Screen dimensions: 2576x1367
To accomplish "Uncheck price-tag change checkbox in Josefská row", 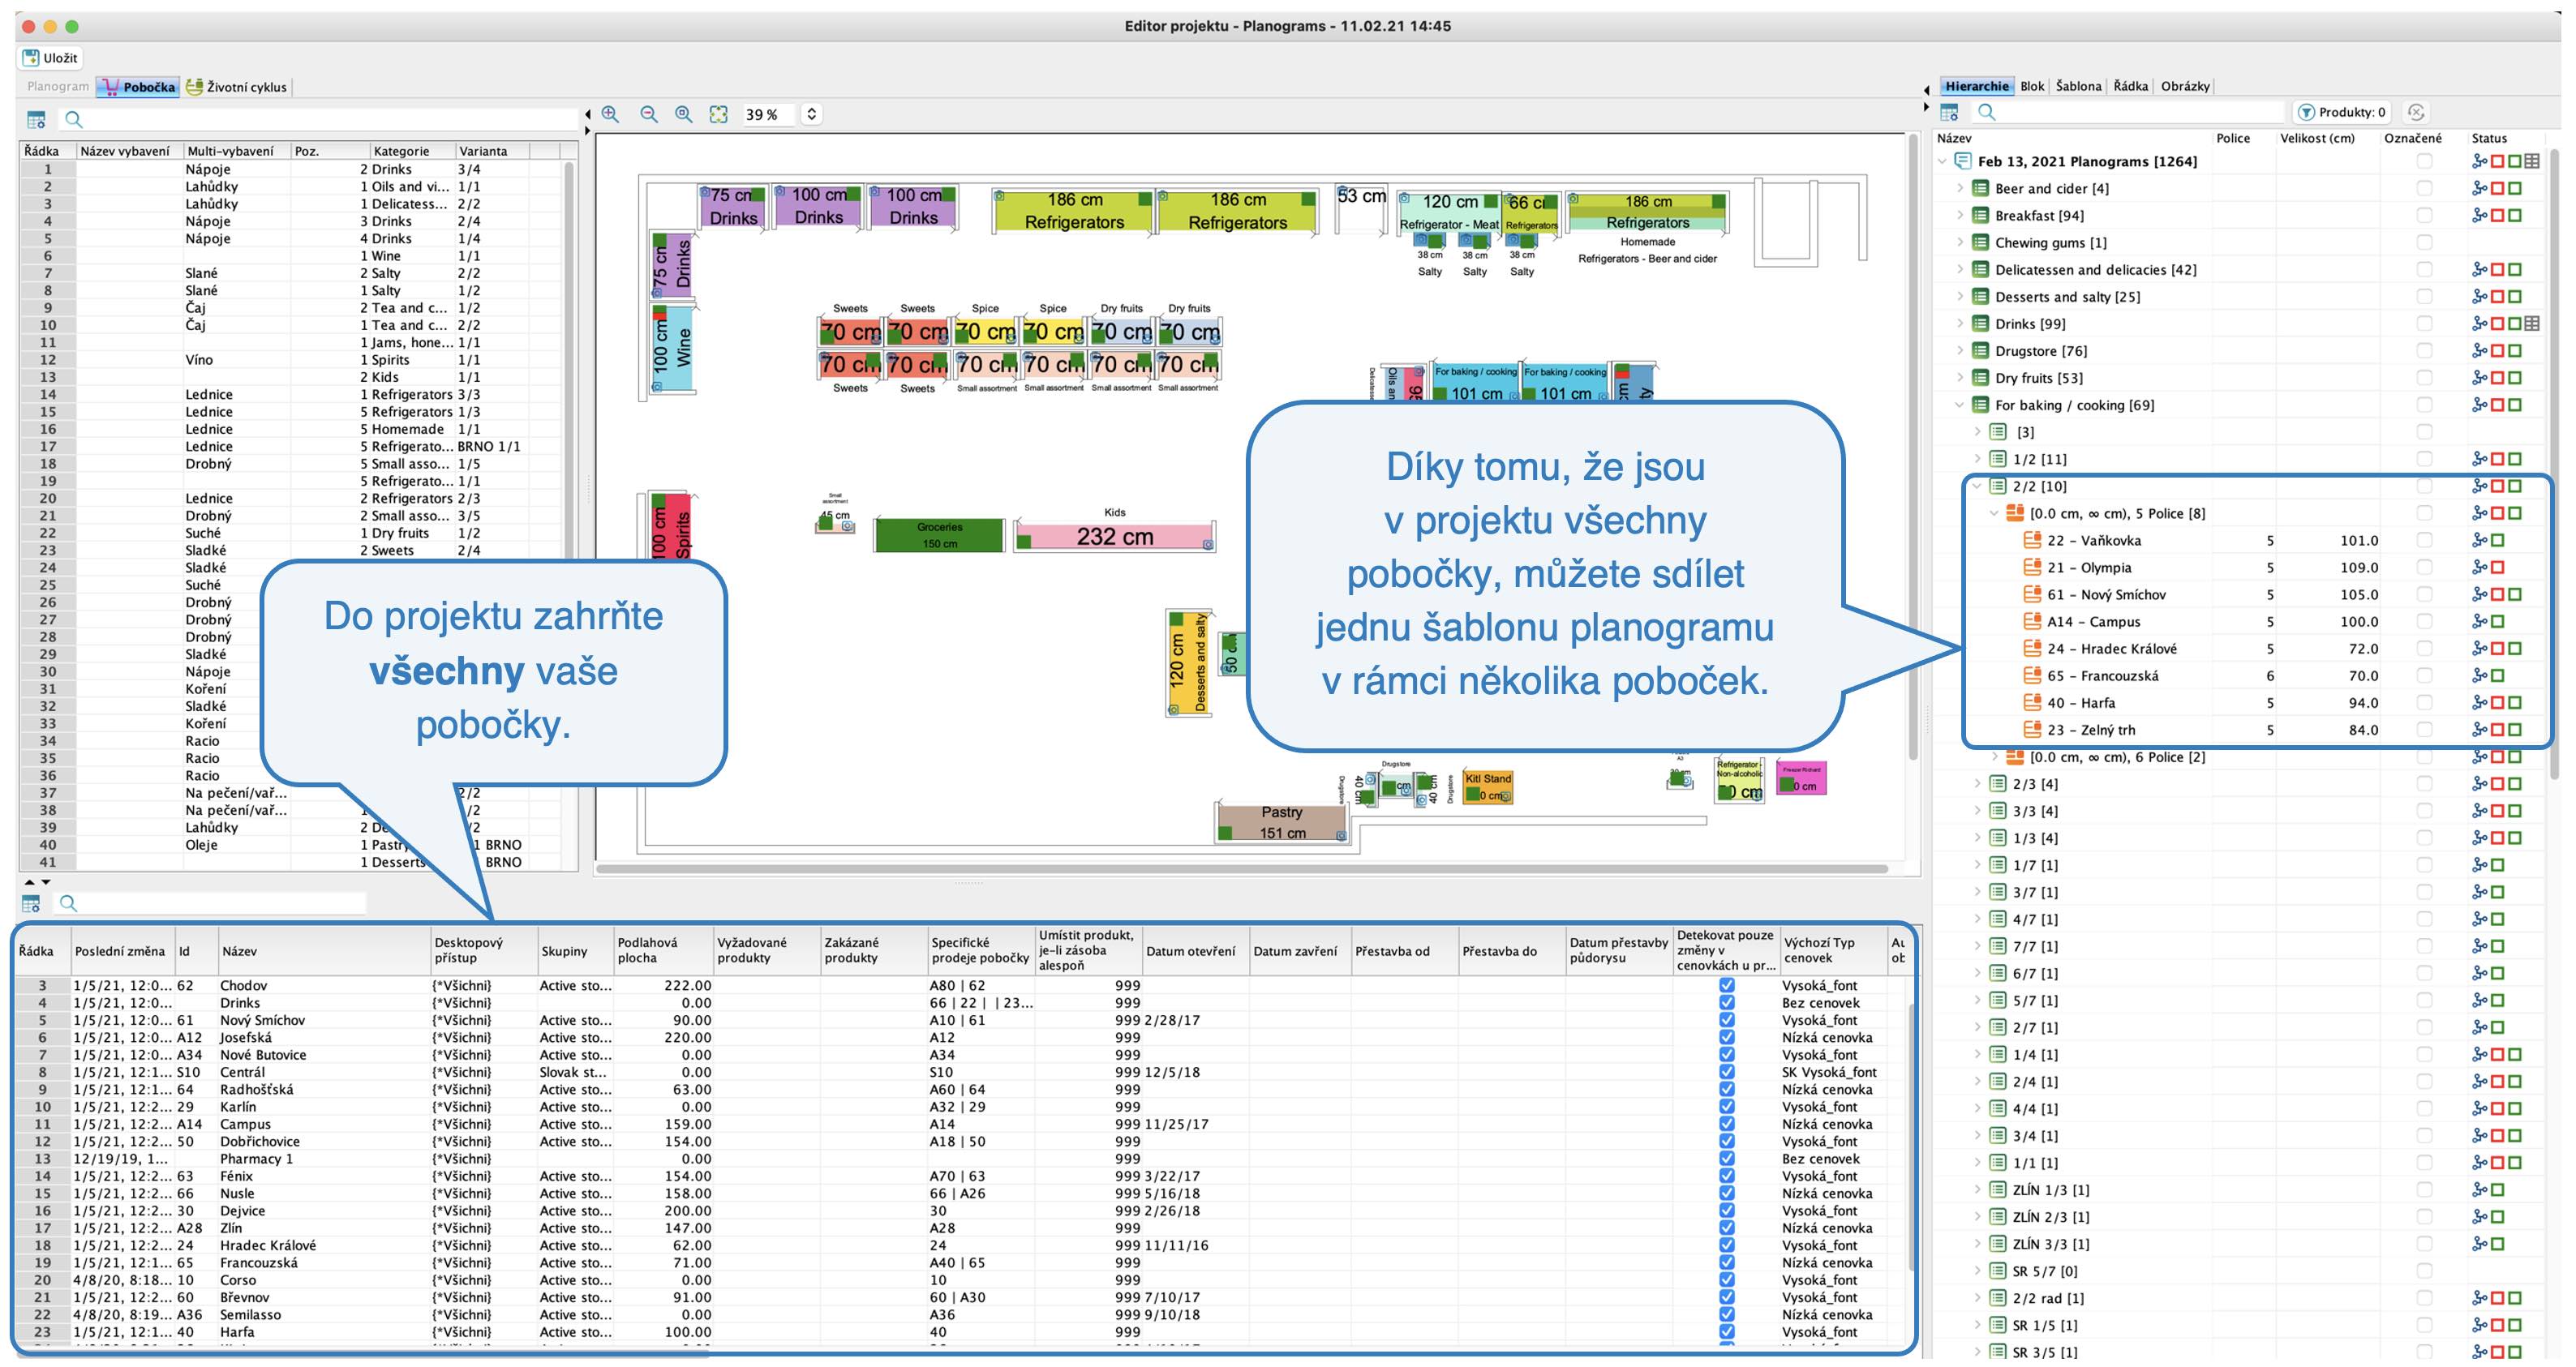I will coord(1727,1037).
